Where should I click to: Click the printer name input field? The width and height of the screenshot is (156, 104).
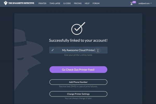pos(78,50)
